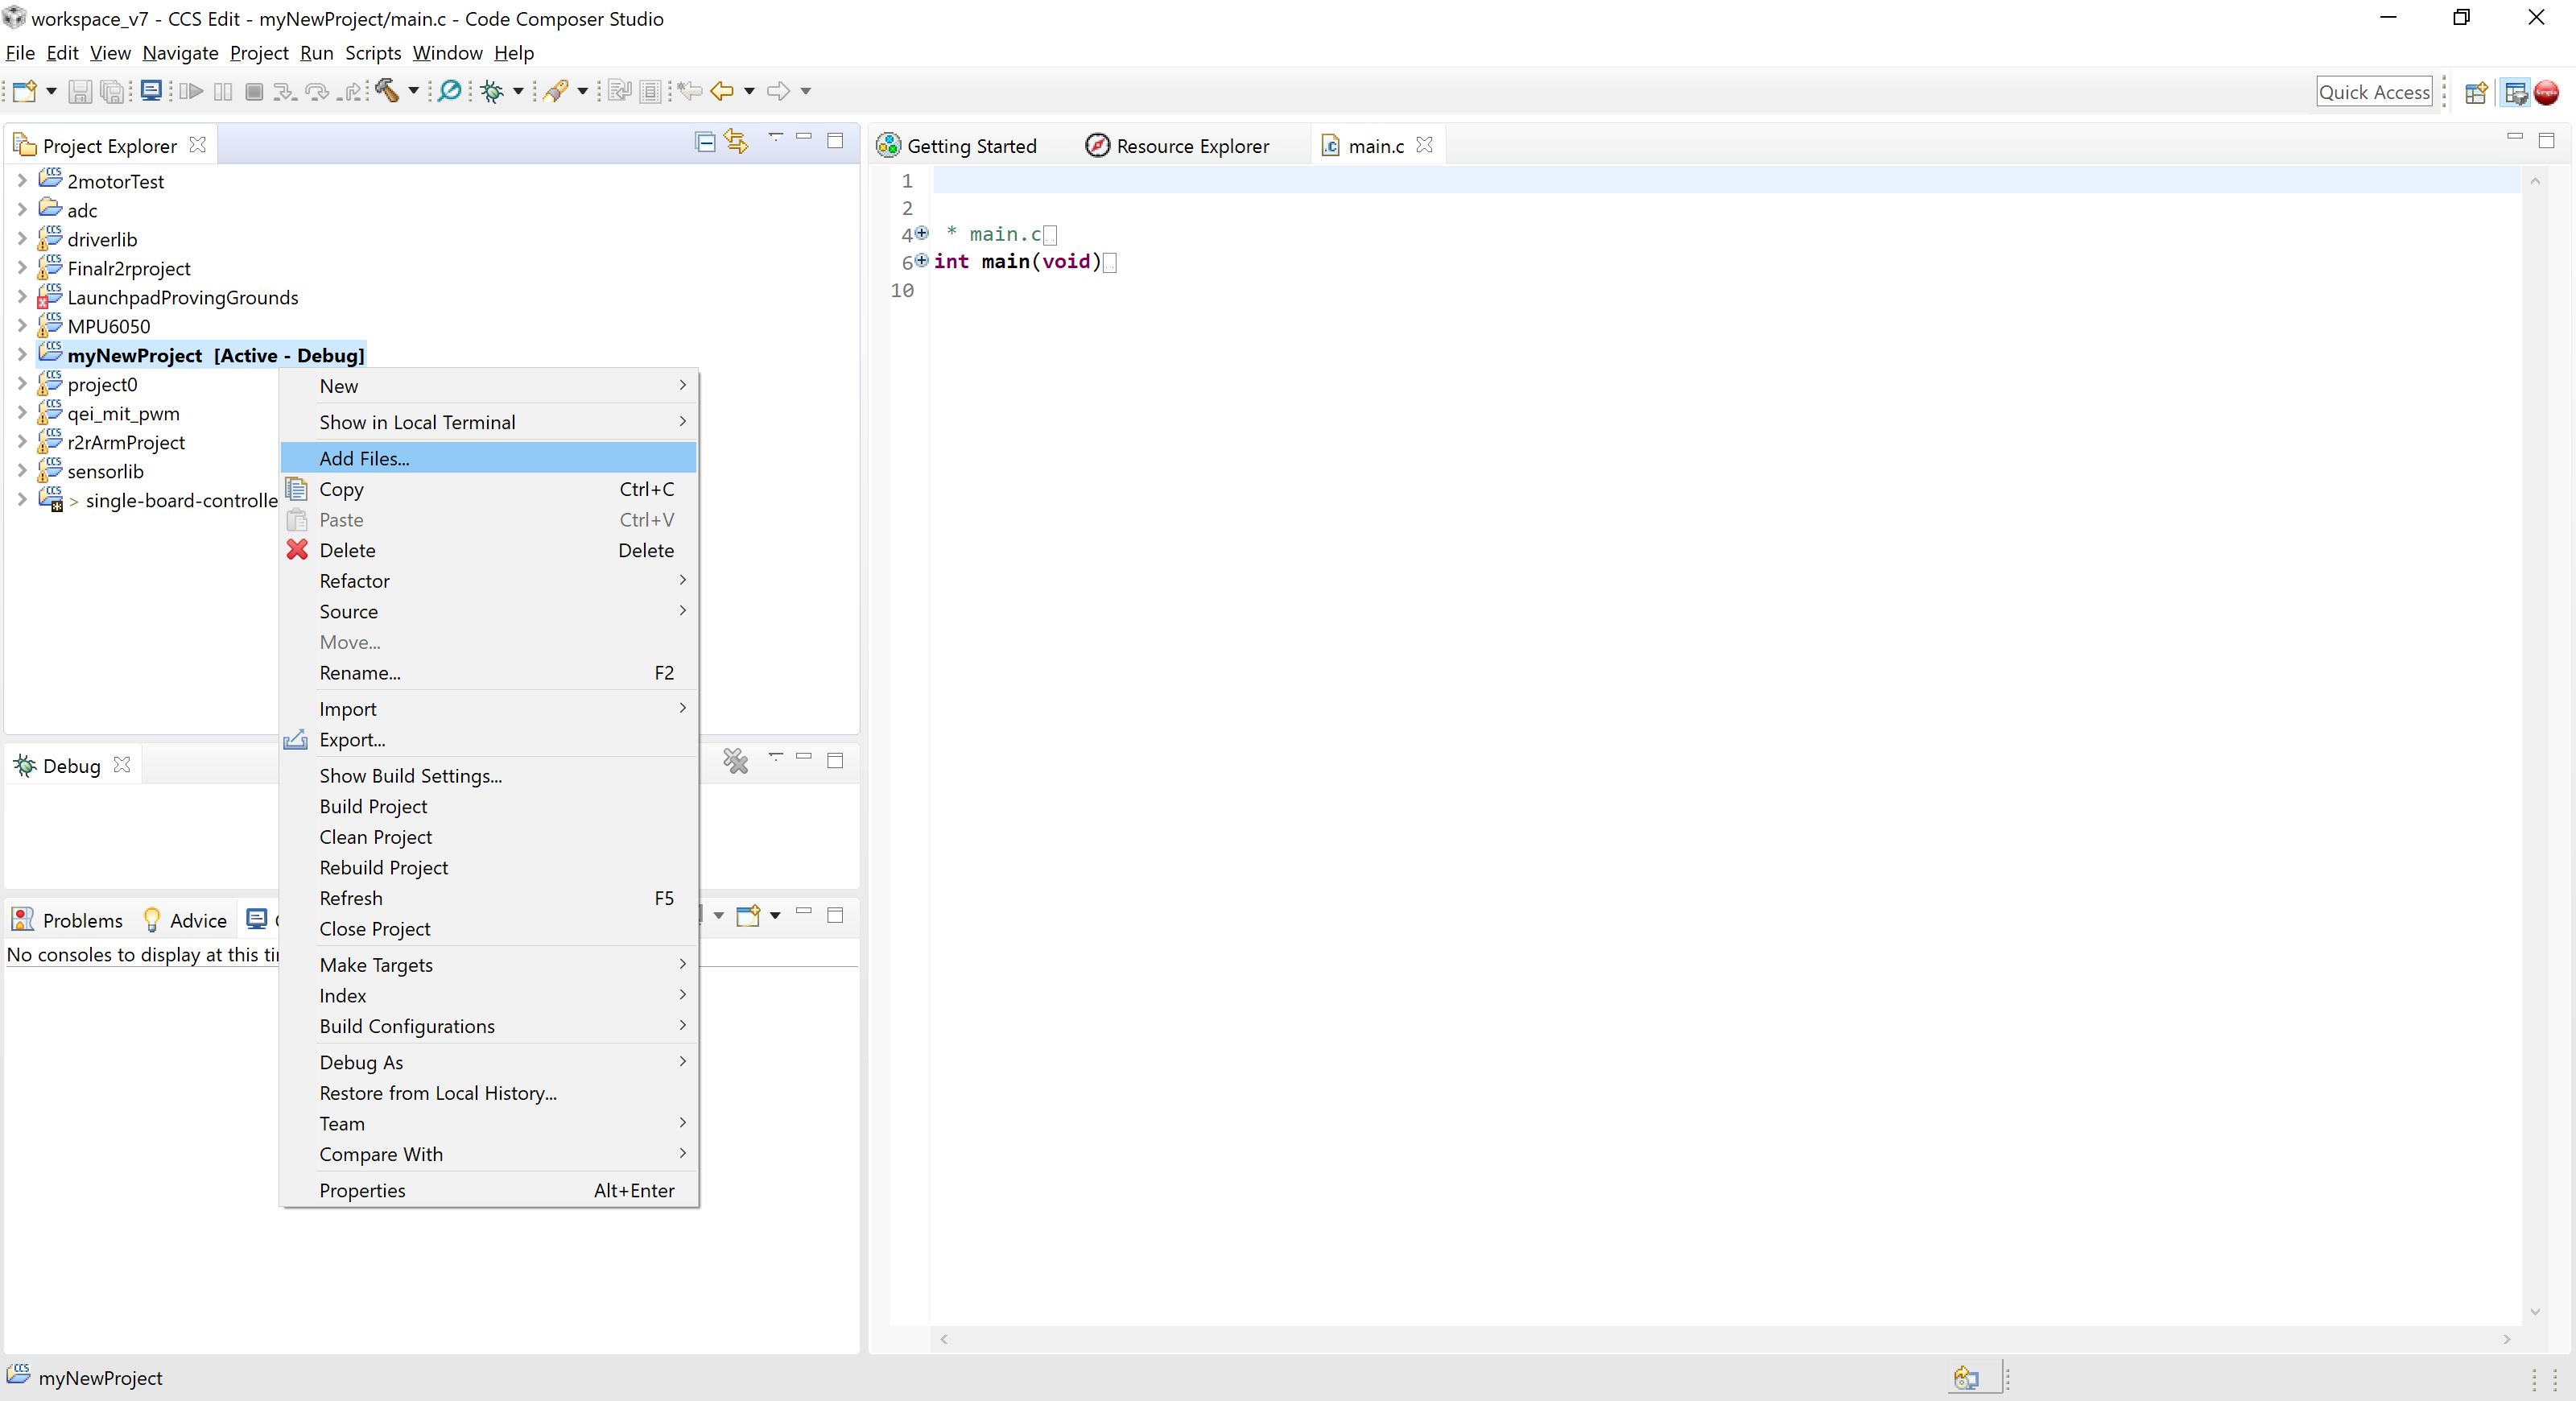Open search using the magnifier toolbar icon
Viewport: 2576px width, 1401px height.
coord(448,91)
